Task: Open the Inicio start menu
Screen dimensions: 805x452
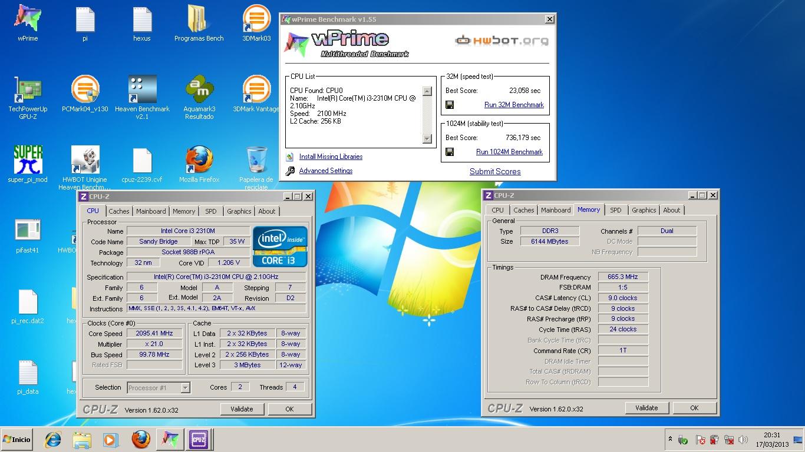Action: (x=17, y=440)
